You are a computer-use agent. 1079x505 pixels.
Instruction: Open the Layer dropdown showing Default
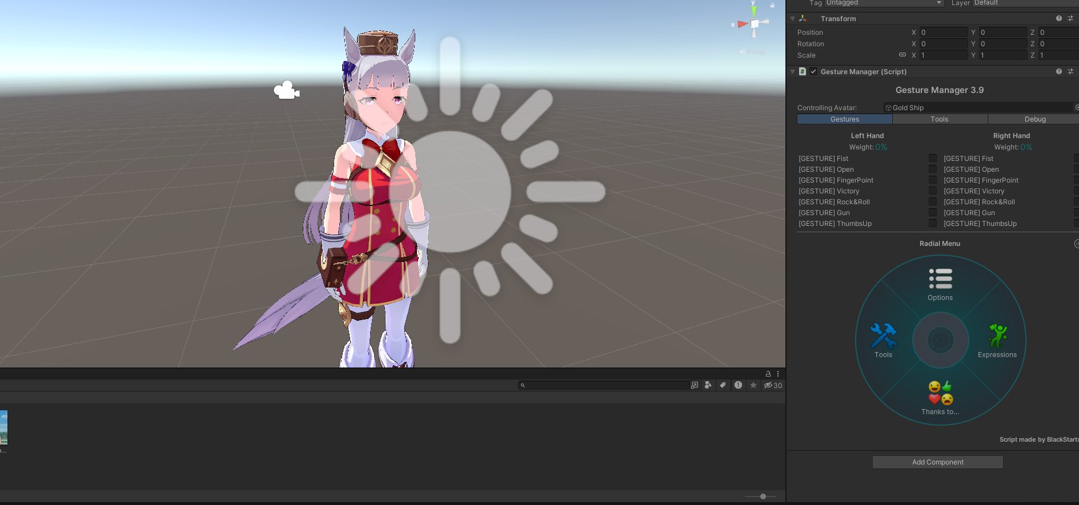point(1026,3)
